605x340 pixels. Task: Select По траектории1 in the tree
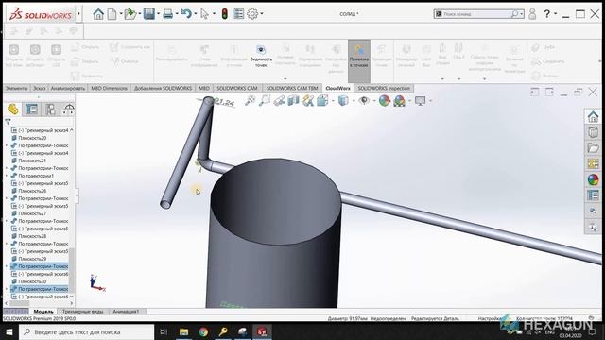tap(36, 176)
